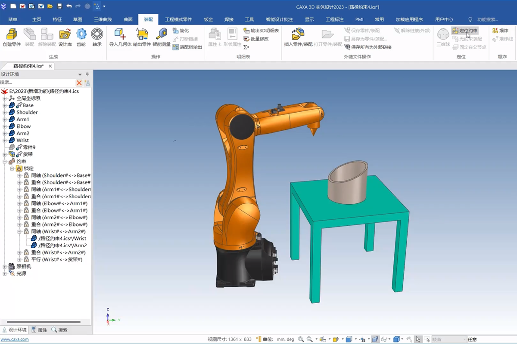Screen dimensions: 517x344
Task: Toggle the pin on 设计环境 panel
Action: coord(87,74)
